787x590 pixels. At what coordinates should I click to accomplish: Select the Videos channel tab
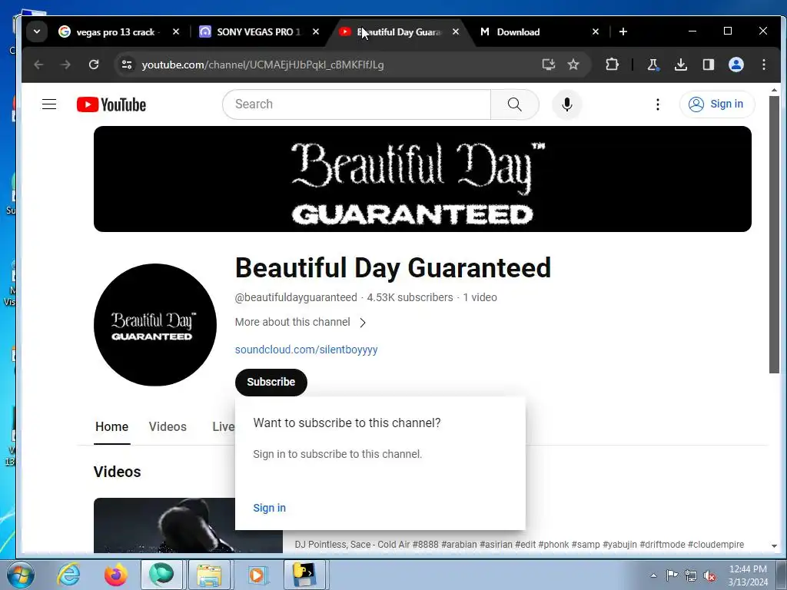click(168, 427)
